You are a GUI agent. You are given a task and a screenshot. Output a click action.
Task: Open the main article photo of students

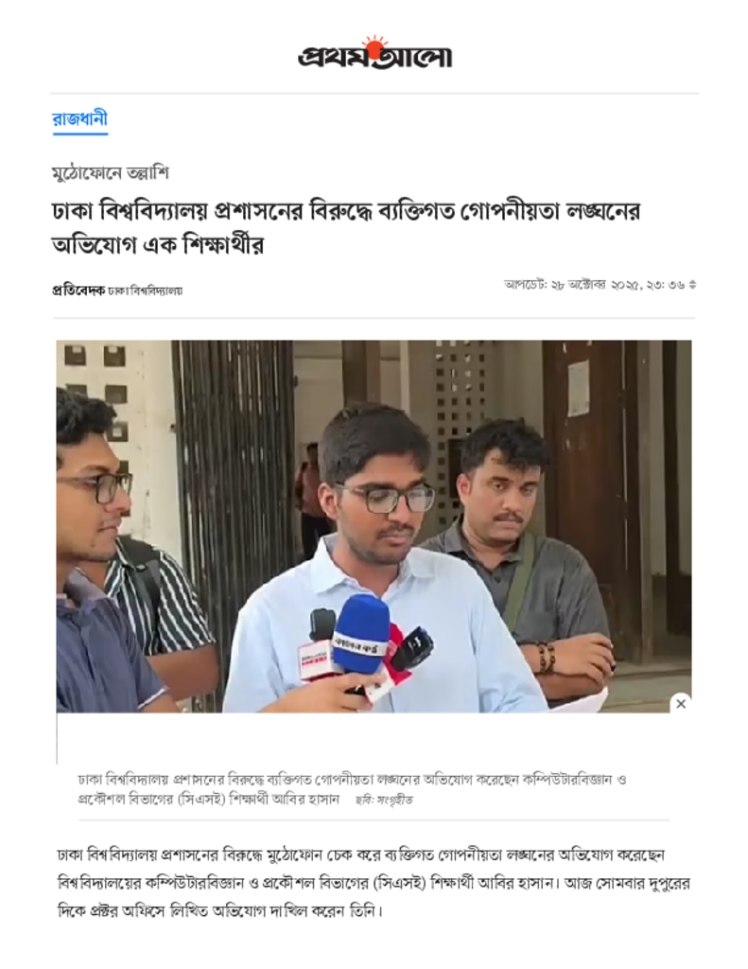click(374, 526)
